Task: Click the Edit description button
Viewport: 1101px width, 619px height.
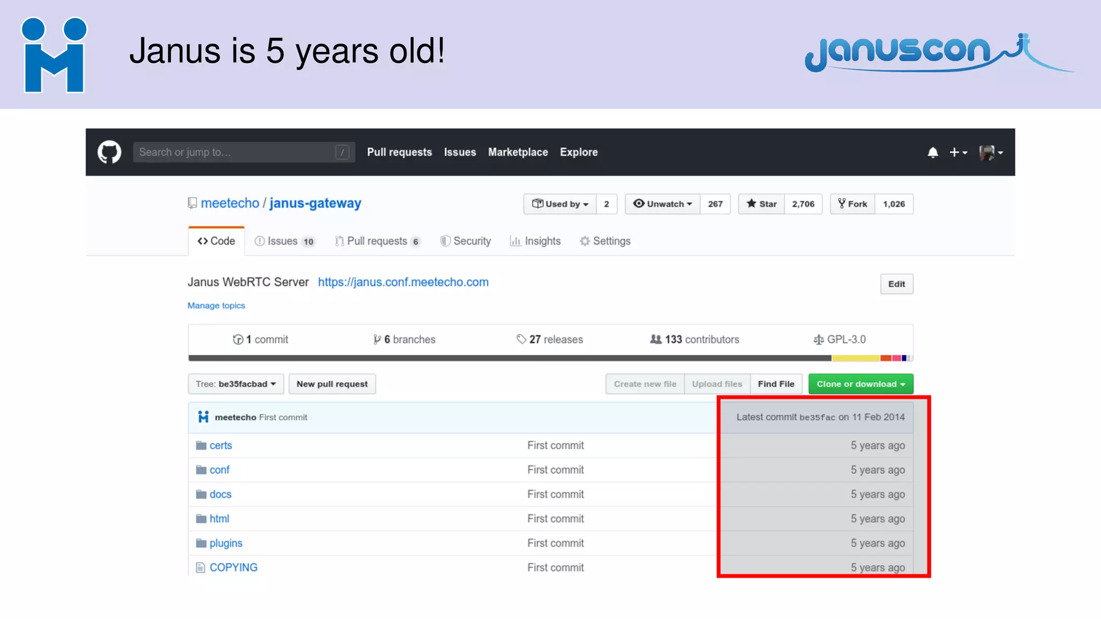Action: [896, 284]
